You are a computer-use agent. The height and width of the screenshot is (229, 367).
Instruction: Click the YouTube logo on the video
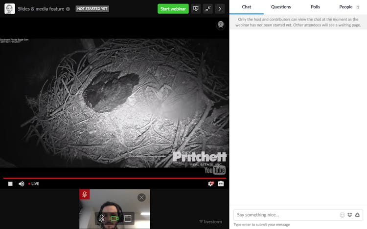point(215,170)
